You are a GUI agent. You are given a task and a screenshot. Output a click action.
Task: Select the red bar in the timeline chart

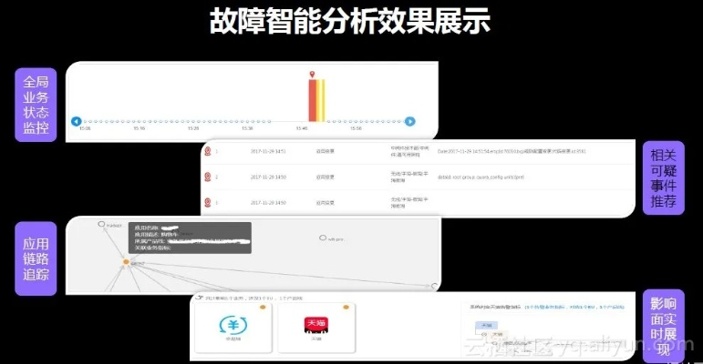click(x=312, y=100)
